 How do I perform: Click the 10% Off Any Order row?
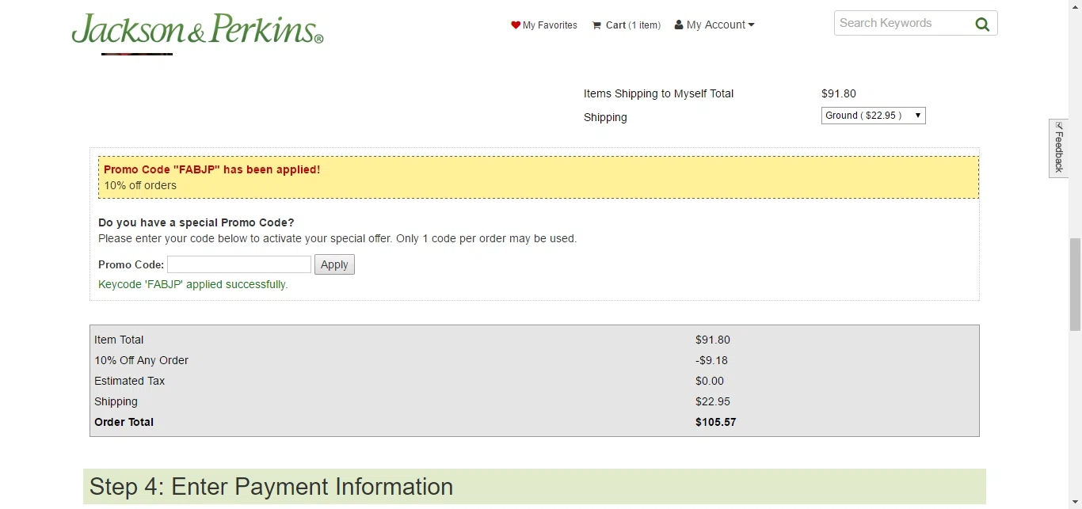[x=535, y=360]
